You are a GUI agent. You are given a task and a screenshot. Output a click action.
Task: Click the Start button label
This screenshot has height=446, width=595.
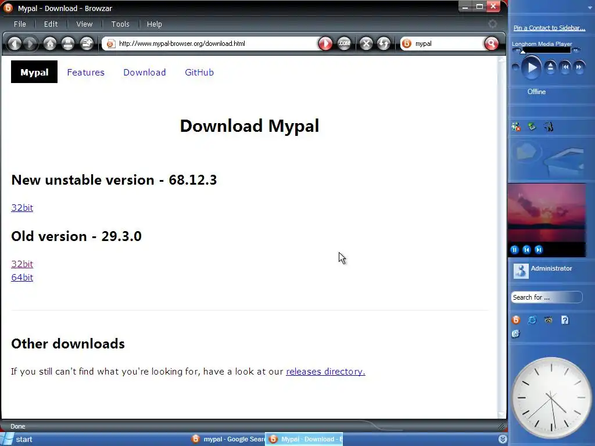pyautogui.click(x=24, y=439)
